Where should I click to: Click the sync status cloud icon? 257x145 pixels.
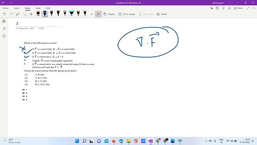[212, 8]
